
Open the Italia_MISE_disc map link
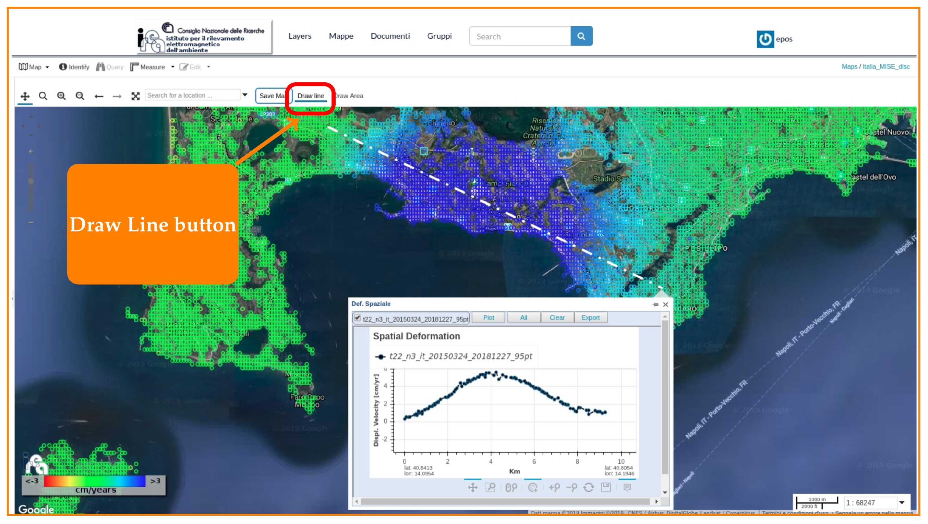886,66
